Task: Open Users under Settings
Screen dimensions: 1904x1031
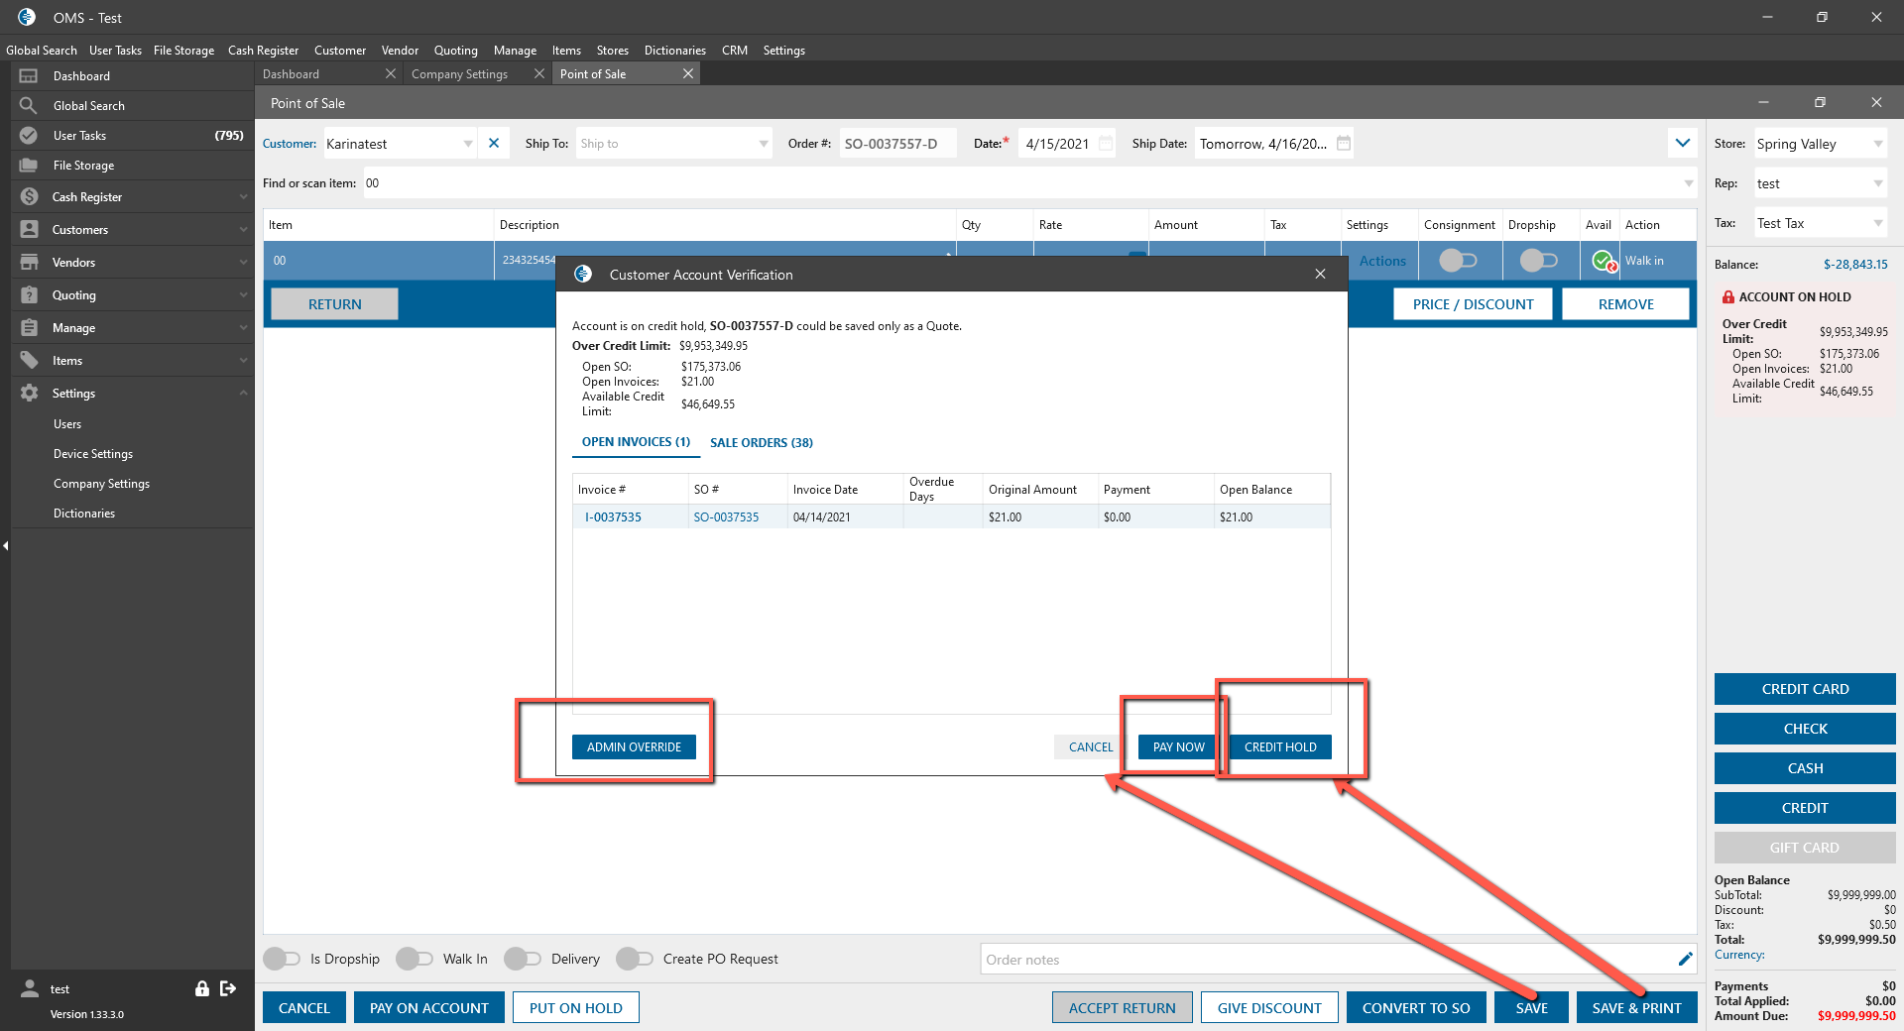Action: pyautogui.click(x=67, y=424)
